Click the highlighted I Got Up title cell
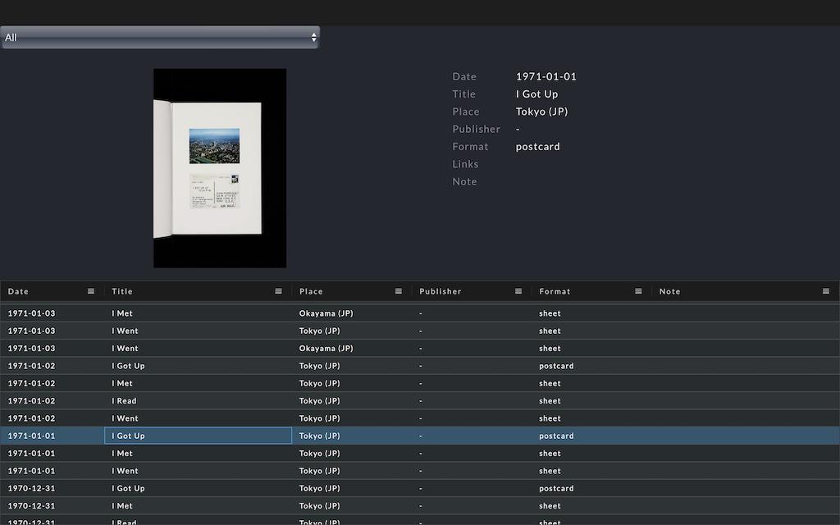Image resolution: width=840 pixels, height=525 pixels. tap(198, 436)
